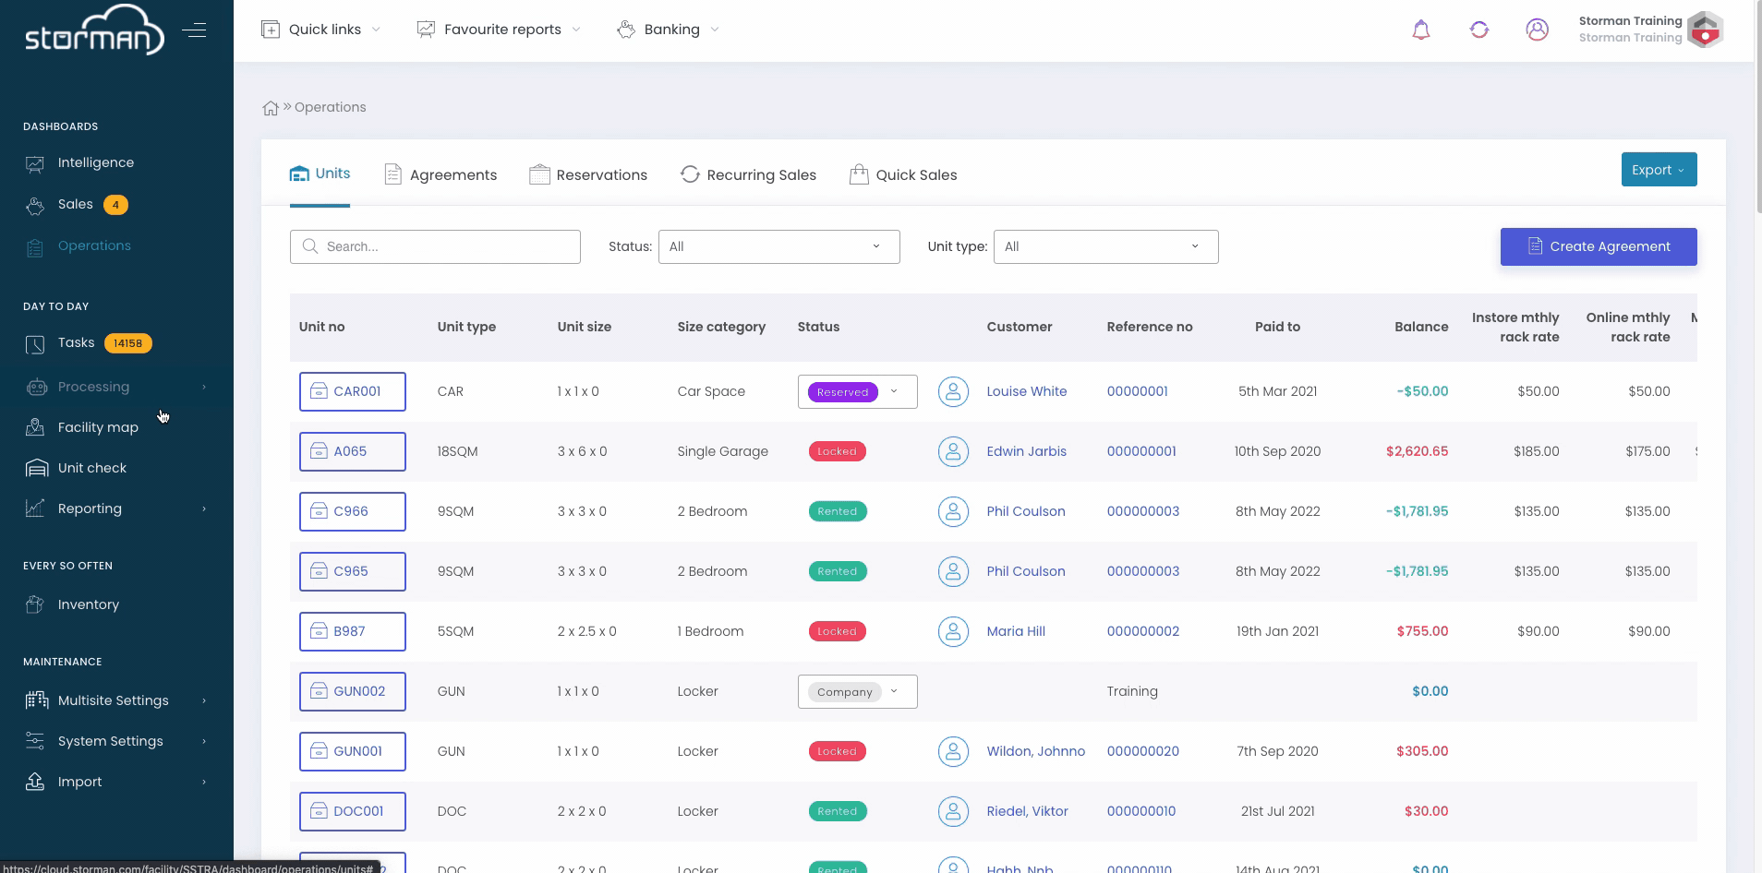Click the units Search input field
This screenshot has width=1762, height=873.
[x=435, y=246]
